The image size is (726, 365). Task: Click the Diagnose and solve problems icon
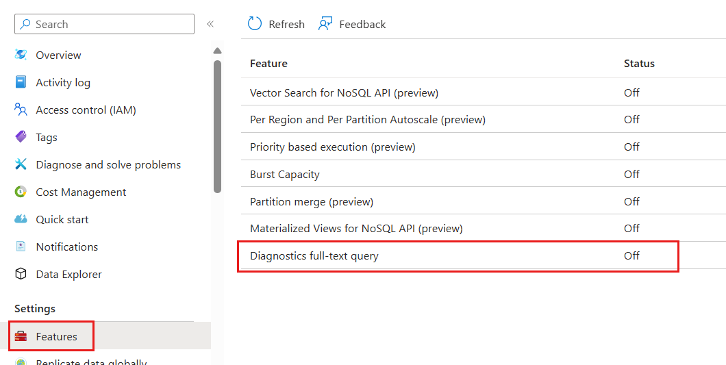tap(21, 164)
